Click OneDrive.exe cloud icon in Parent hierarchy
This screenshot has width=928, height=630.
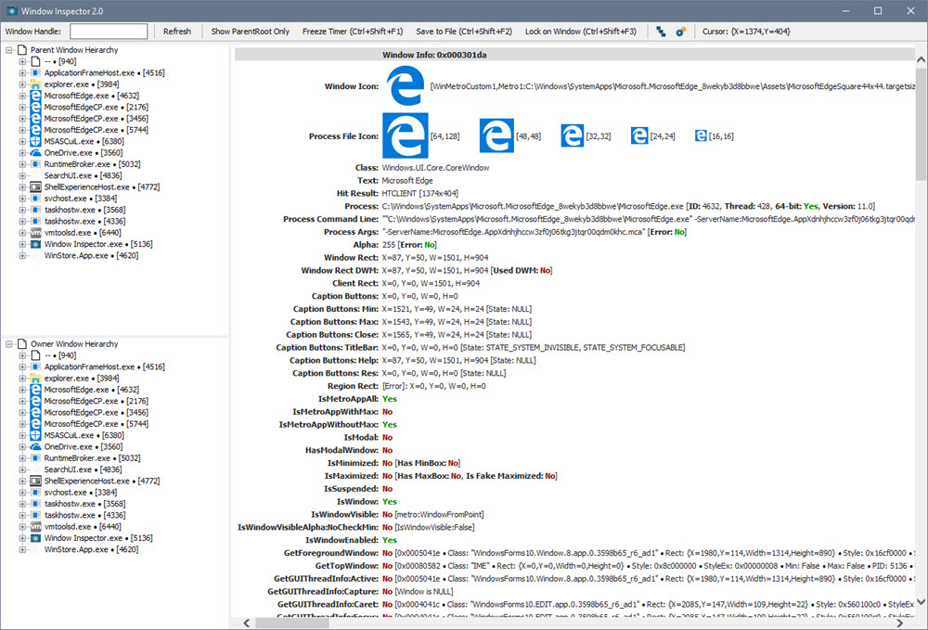[x=35, y=152]
